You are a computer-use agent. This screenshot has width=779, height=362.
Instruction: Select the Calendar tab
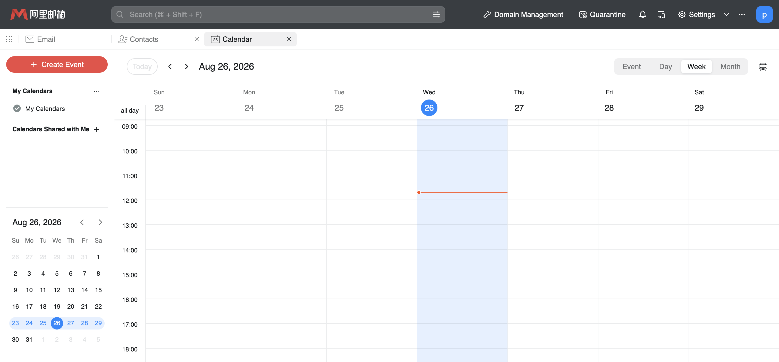[250, 39]
